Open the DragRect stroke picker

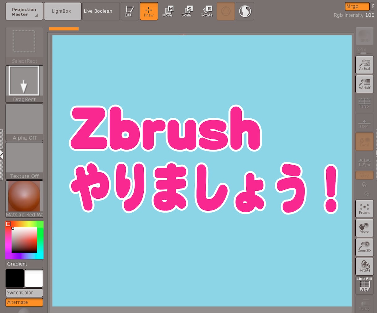[x=24, y=84]
